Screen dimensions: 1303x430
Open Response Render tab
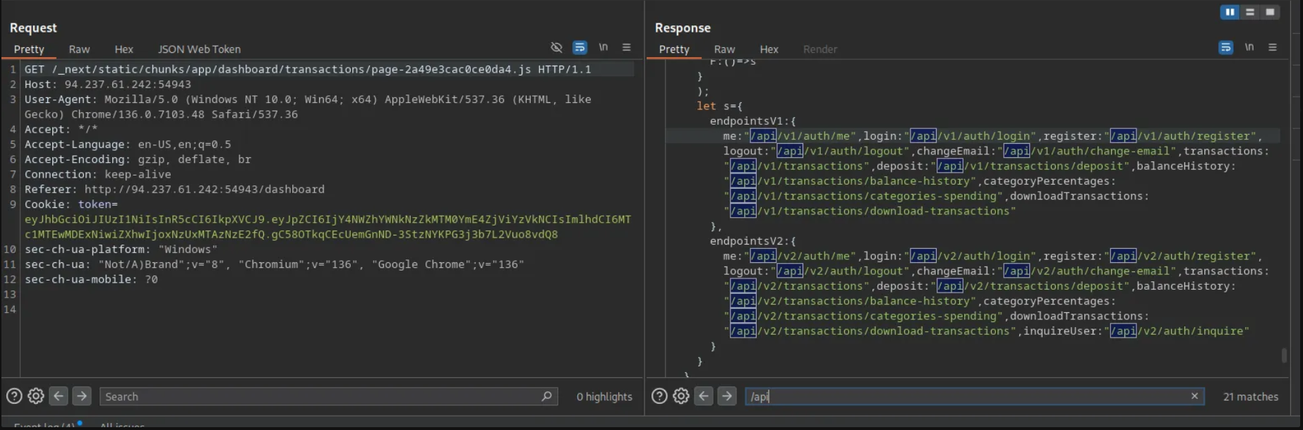(819, 49)
